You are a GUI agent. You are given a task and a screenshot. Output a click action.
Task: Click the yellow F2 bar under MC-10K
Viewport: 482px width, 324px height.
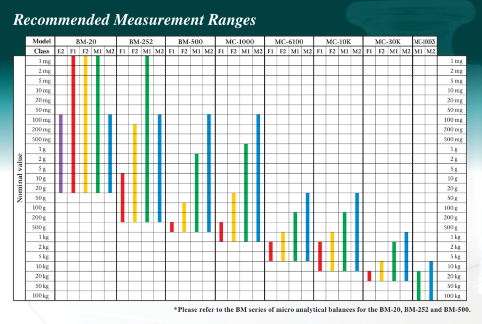pyautogui.click(x=332, y=251)
